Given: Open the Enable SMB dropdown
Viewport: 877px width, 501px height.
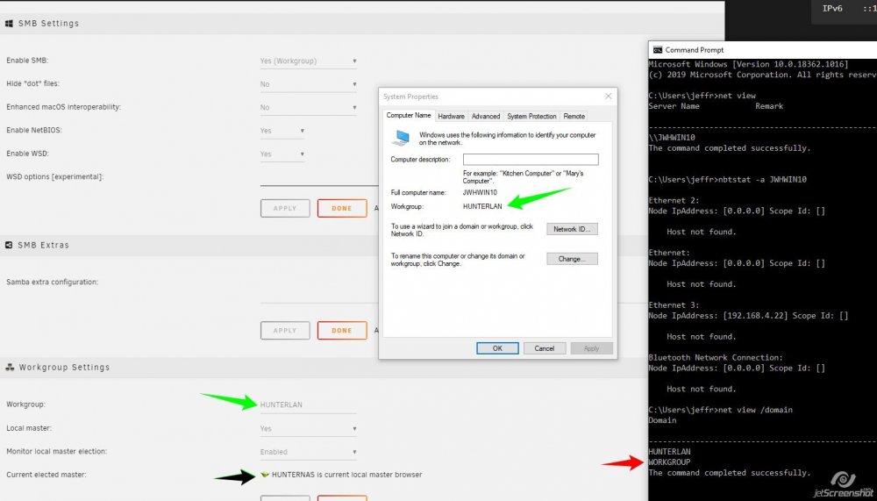Looking at the screenshot, I should click(x=308, y=61).
